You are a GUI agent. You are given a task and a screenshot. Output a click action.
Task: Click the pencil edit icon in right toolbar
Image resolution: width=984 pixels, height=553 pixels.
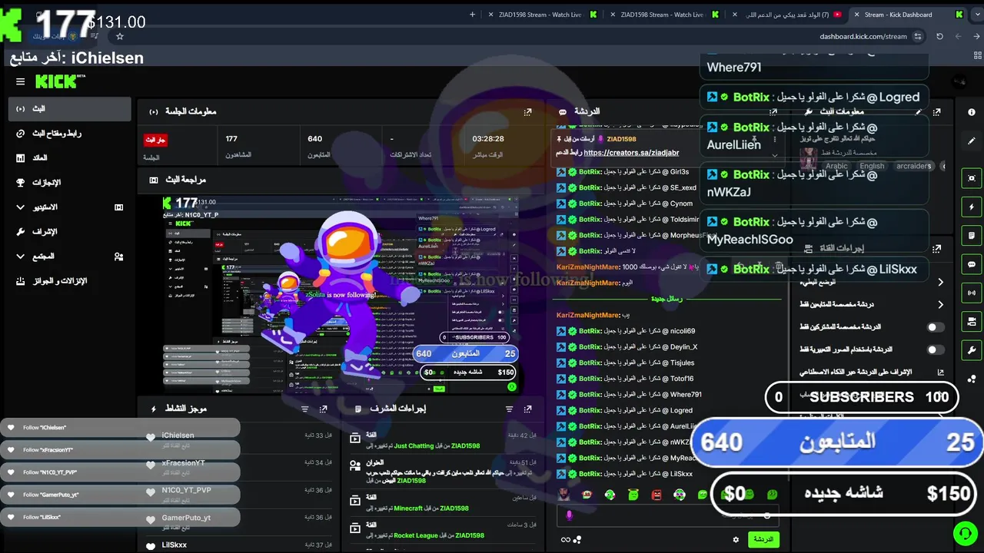point(972,141)
